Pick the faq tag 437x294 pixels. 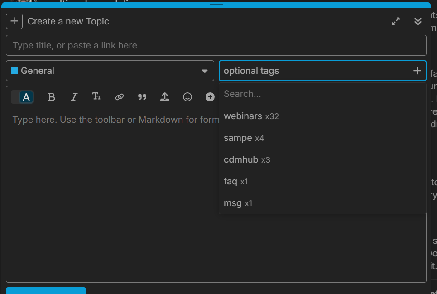click(322, 181)
